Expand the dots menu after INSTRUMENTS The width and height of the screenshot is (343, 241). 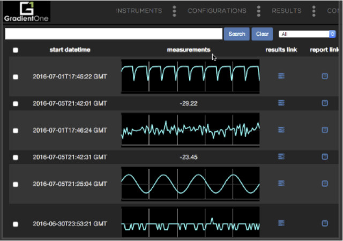tap(174, 11)
